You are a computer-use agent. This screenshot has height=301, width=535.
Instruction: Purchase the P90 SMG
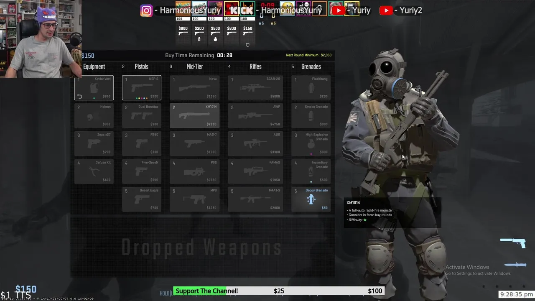coord(194,171)
